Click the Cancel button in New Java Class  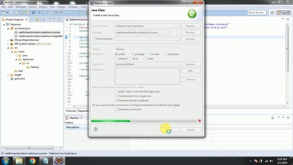[190, 130]
